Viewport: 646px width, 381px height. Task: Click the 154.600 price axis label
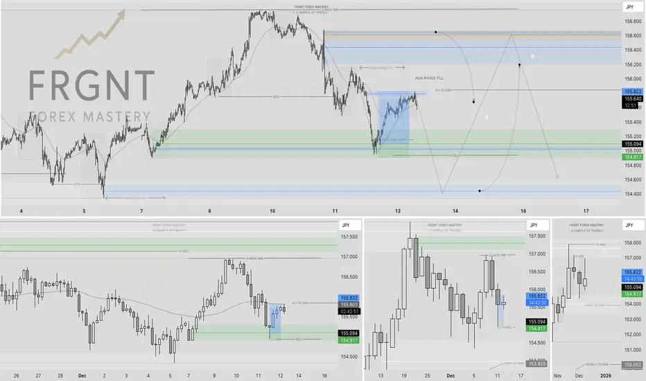click(633, 179)
